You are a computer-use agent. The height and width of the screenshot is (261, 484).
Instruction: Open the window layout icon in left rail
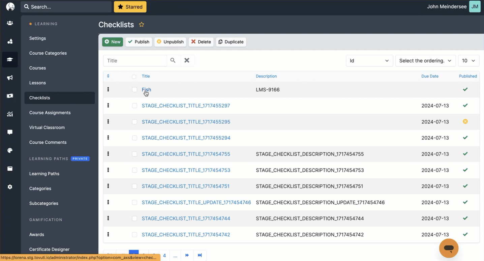point(10,169)
